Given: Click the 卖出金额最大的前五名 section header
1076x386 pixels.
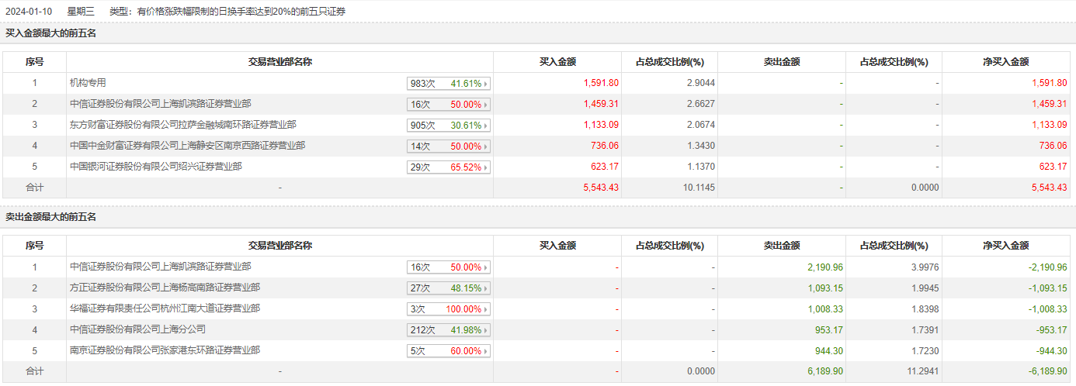Looking at the screenshot, I should [x=50, y=217].
